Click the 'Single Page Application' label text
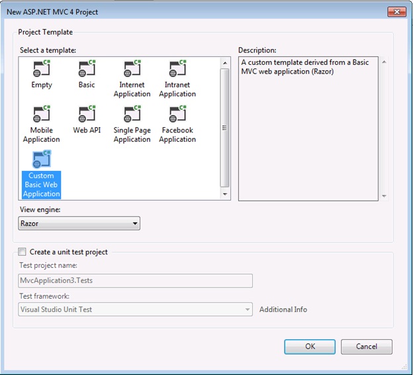413x375 pixels. 132,134
